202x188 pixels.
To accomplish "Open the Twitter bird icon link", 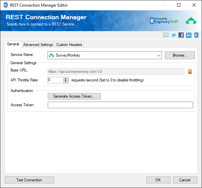I will point(173,35).
